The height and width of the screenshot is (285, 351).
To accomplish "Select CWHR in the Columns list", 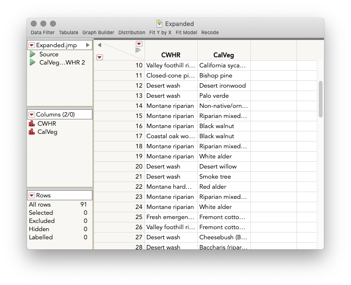I will tap(47, 124).
